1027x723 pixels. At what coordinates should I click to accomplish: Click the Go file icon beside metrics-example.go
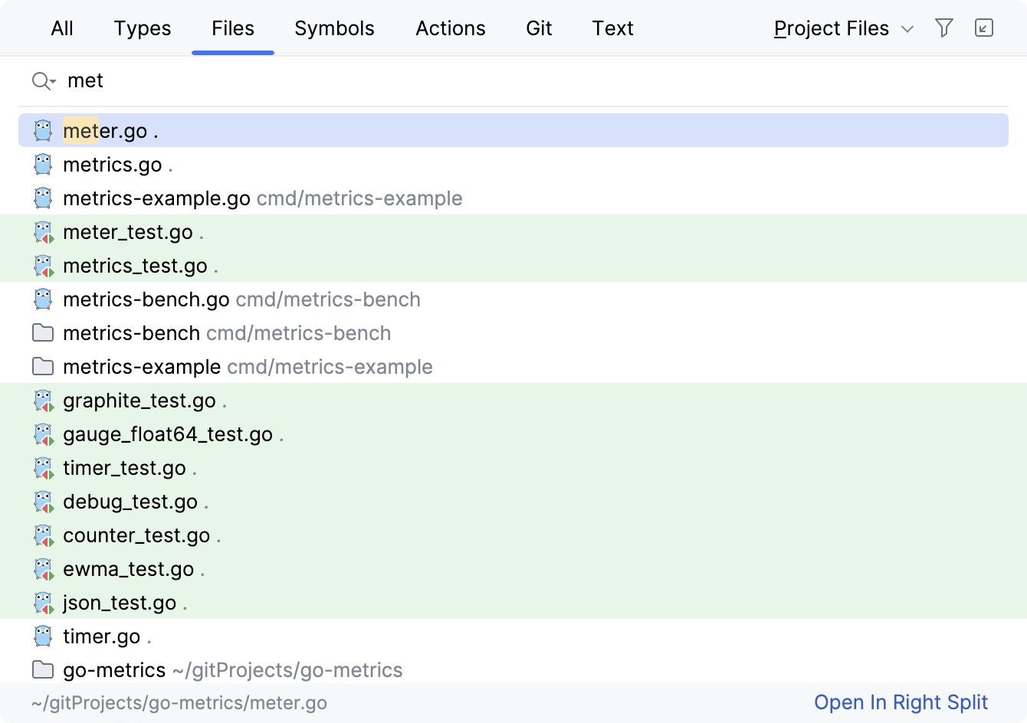tap(42, 198)
